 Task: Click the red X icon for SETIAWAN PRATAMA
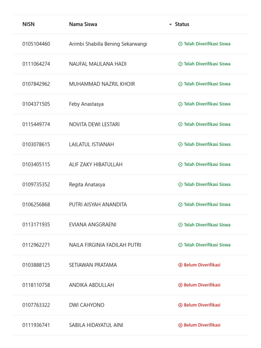coord(180,265)
